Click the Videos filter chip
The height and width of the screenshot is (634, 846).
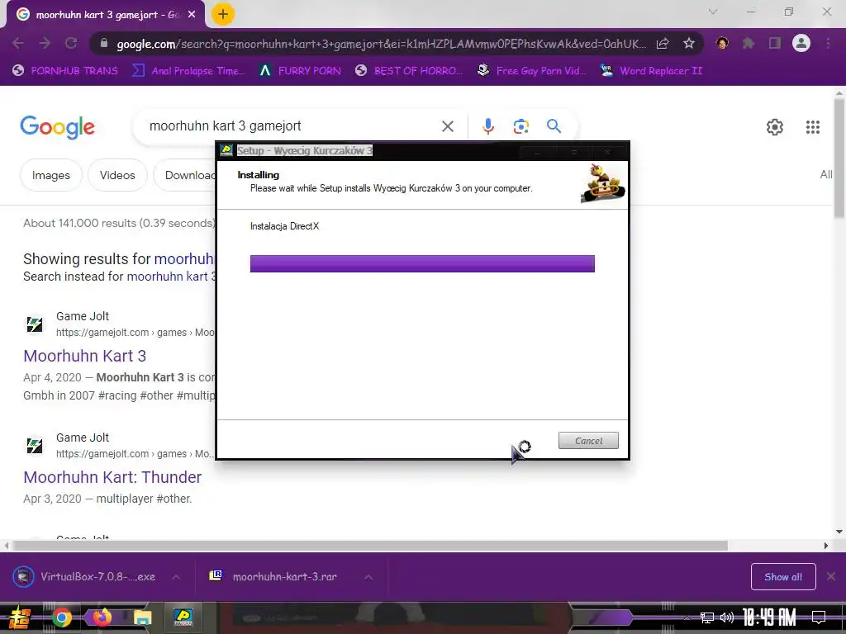click(117, 175)
